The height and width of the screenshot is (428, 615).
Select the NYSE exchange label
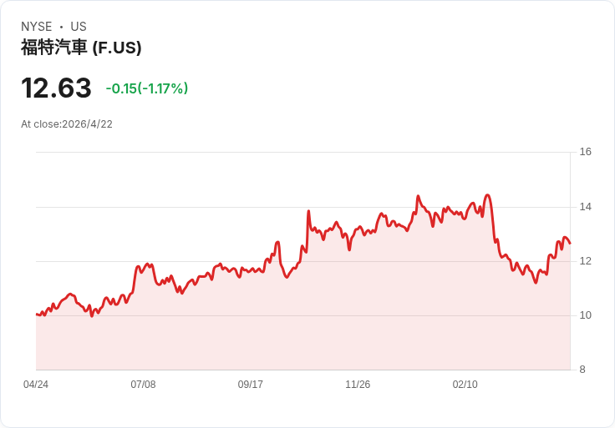pyautogui.click(x=37, y=27)
